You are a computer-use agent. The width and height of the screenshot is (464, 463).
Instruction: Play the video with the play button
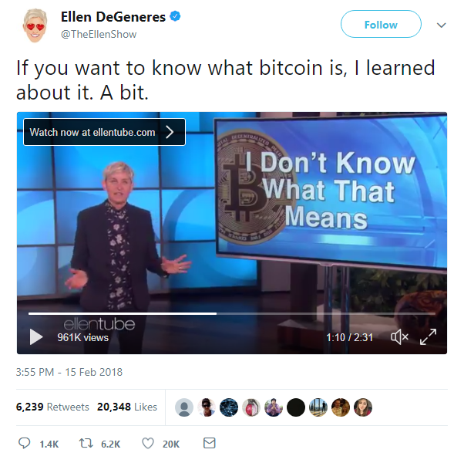pyautogui.click(x=36, y=337)
